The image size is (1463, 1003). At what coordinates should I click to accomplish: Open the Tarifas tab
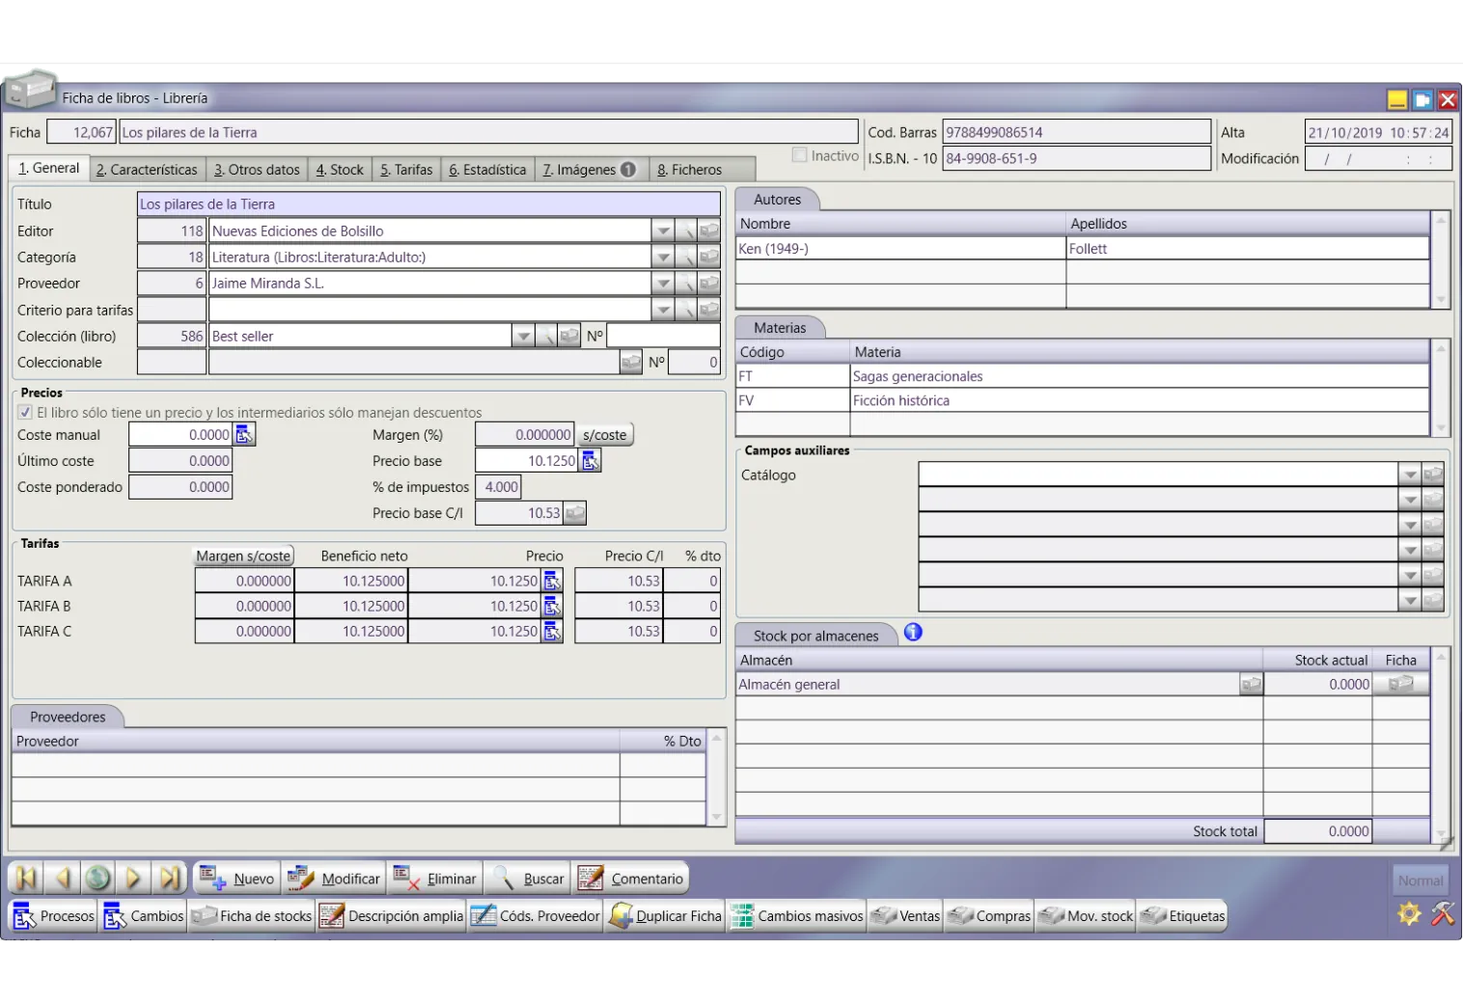click(x=406, y=170)
